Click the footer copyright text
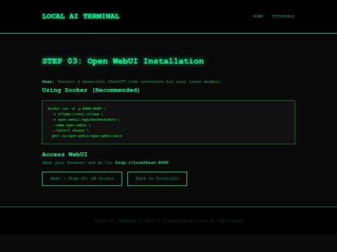Screen dimensions: 337x252 (x=168, y=221)
